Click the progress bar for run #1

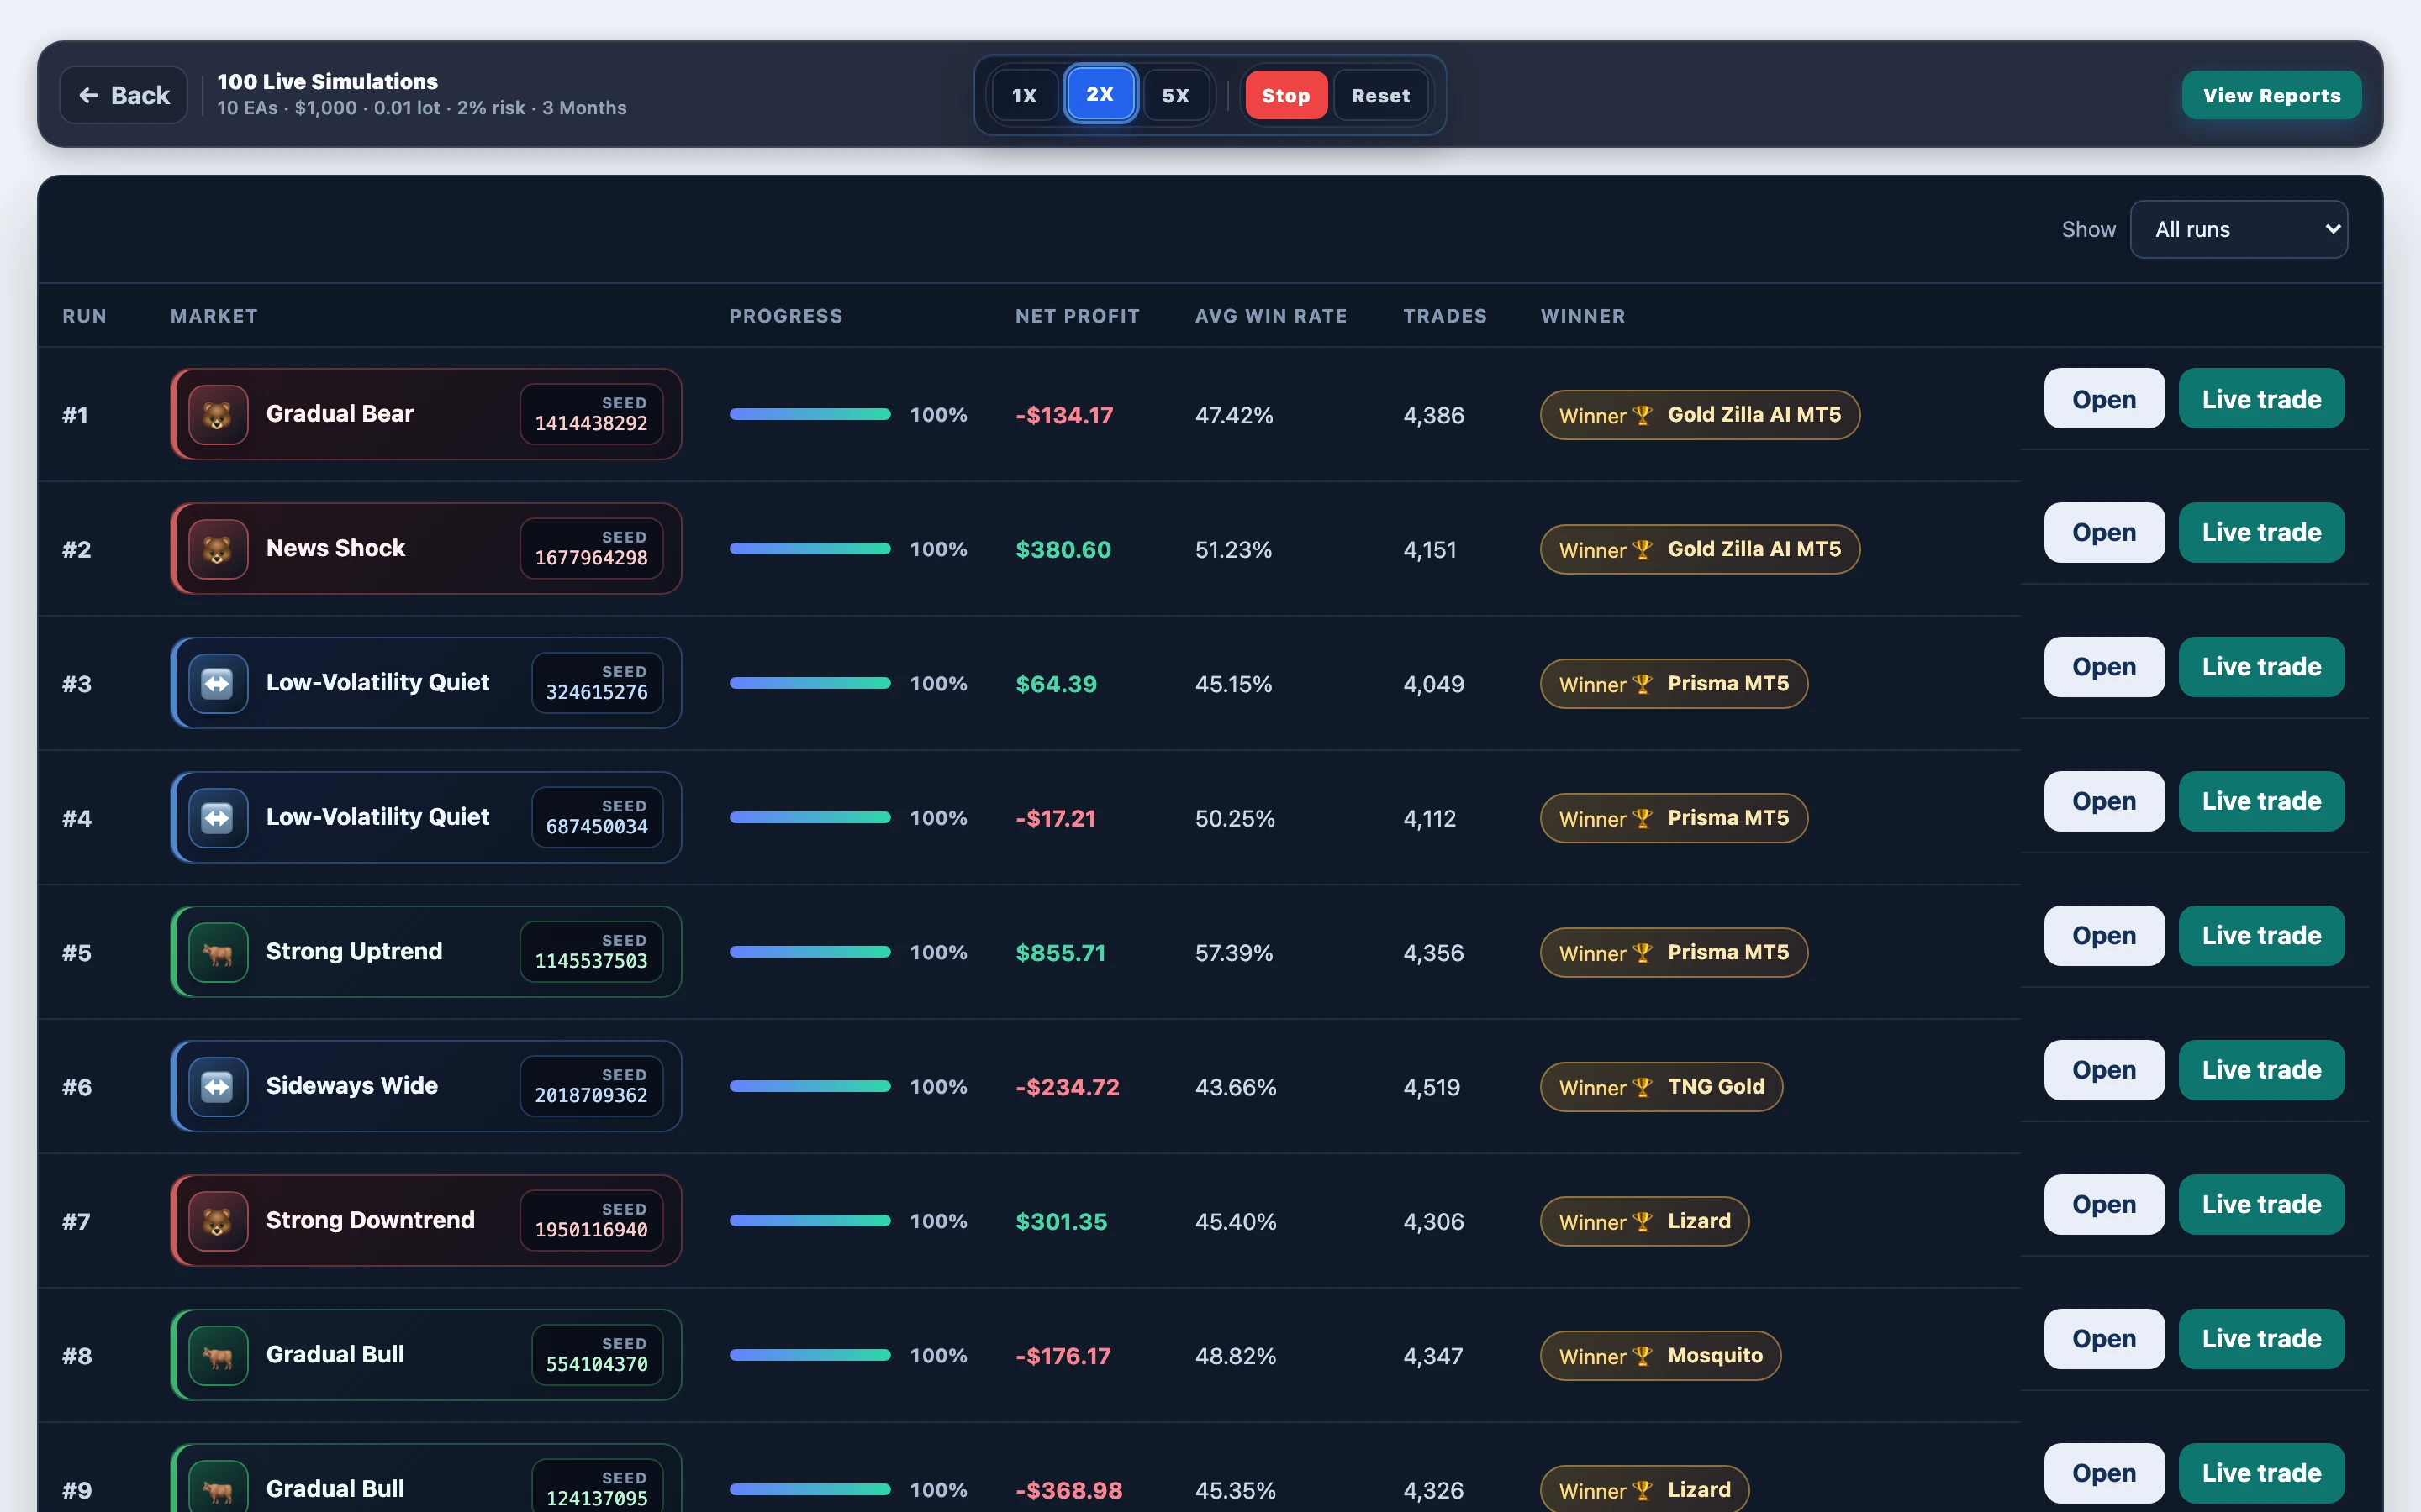[x=810, y=414]
